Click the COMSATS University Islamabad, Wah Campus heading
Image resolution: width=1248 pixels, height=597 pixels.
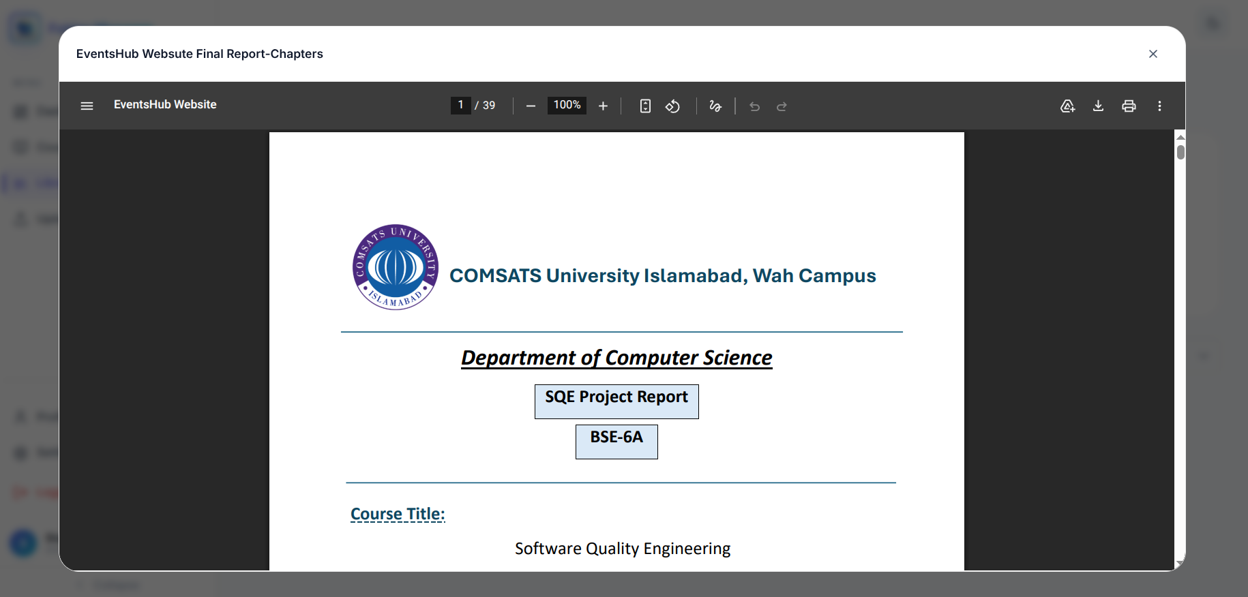click(x=662, y=275)
